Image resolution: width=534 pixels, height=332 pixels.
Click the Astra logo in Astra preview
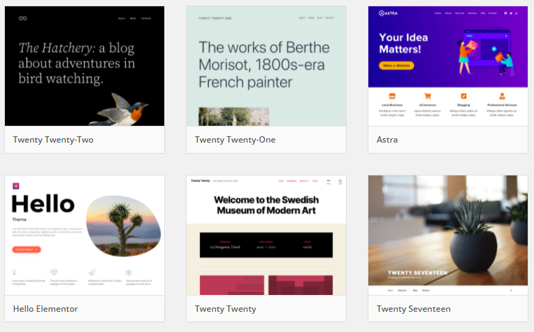coord(388,13)
